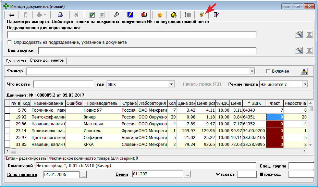Click the ellipsis button next to Срок годности
The image size is (318, 187).
(x=83, y=175)
